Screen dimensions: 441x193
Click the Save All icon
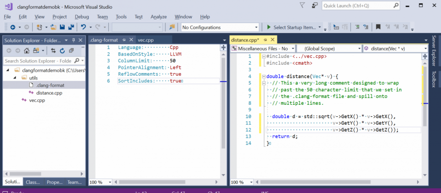[x=71, y=27]
